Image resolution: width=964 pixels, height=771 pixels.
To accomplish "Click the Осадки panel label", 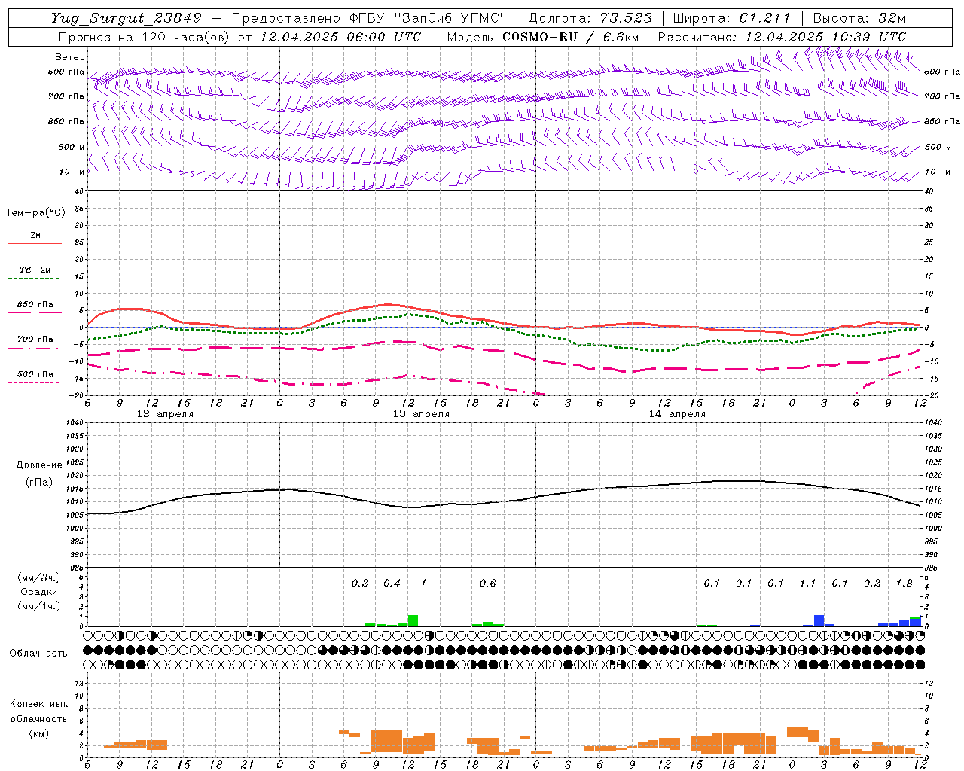I will point(38,592).
